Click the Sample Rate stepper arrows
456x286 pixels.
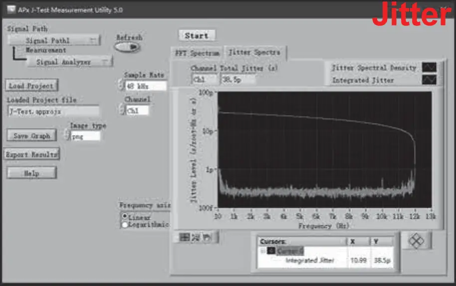[x=122, y=86]
